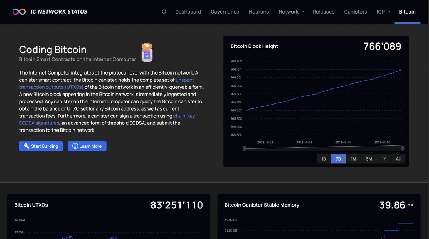This screenshot has height=239, width=429.
Task: Click the 83'251'110 UTXO count
Action: tap(177, 205)
